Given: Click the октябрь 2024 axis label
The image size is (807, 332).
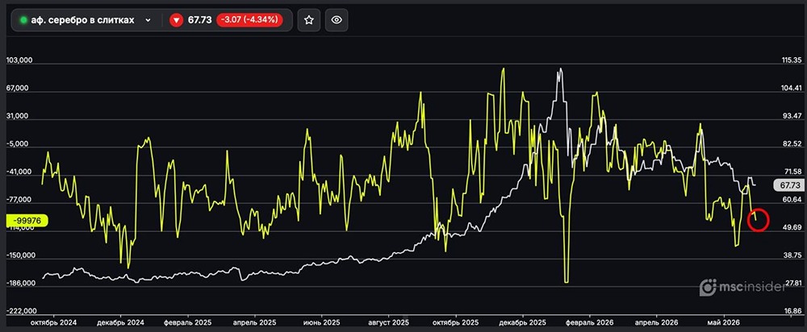Looking at the screenshot, I should [53, 323].
